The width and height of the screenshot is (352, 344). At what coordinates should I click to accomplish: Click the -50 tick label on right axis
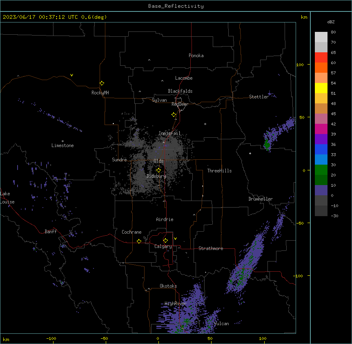click(x=300, y=223)
